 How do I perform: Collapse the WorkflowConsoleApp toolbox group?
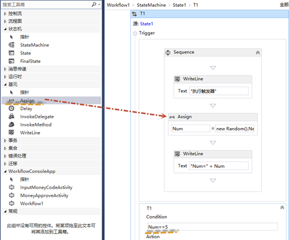click(5, 171)
